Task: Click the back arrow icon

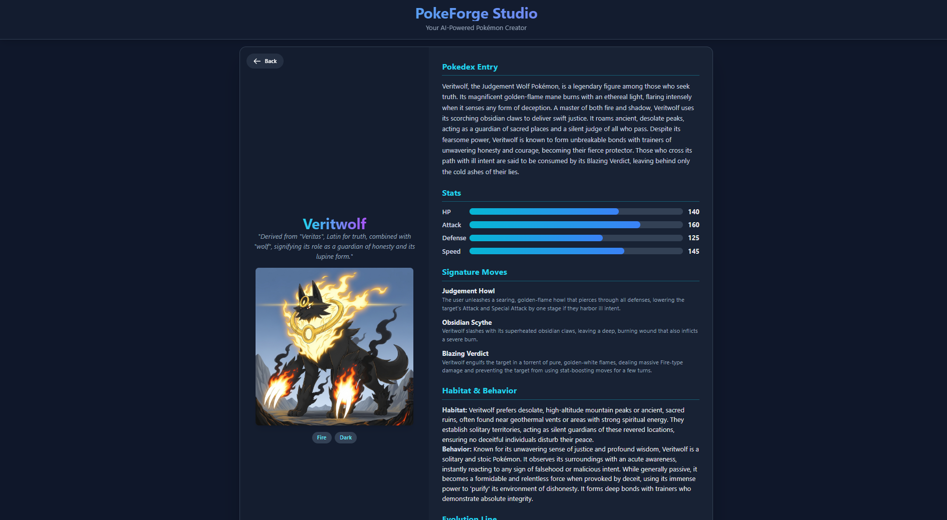Action: point(257,61)
